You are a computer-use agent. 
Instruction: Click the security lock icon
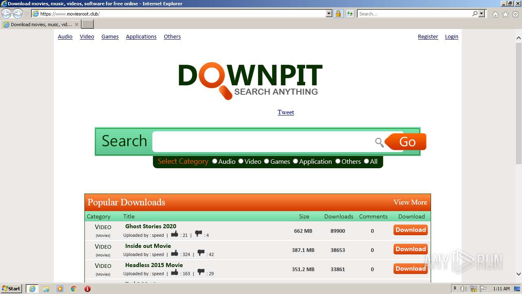tap(338, 14)
